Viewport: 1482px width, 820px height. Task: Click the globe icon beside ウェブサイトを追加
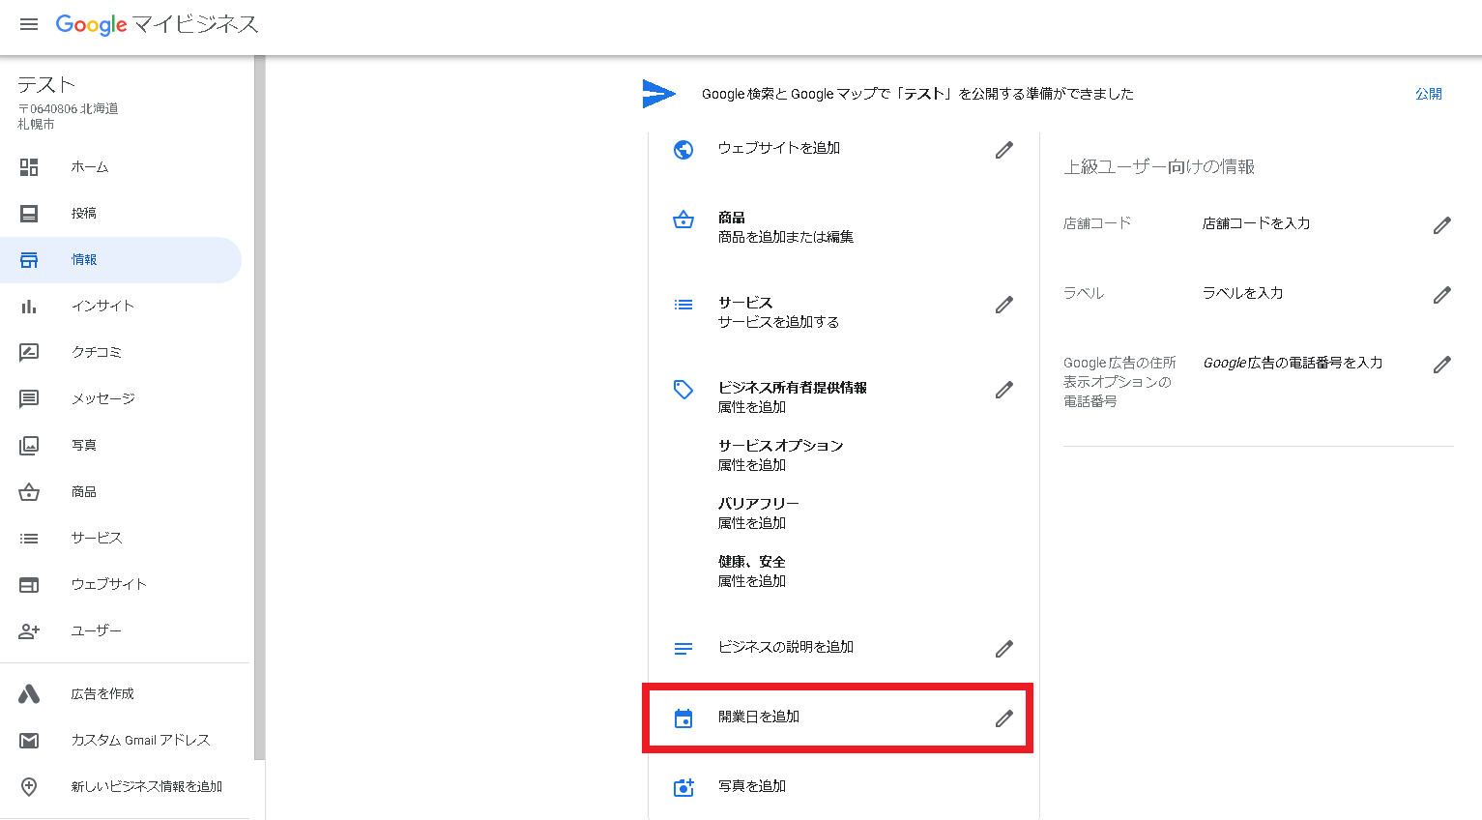tap(683, 150)
